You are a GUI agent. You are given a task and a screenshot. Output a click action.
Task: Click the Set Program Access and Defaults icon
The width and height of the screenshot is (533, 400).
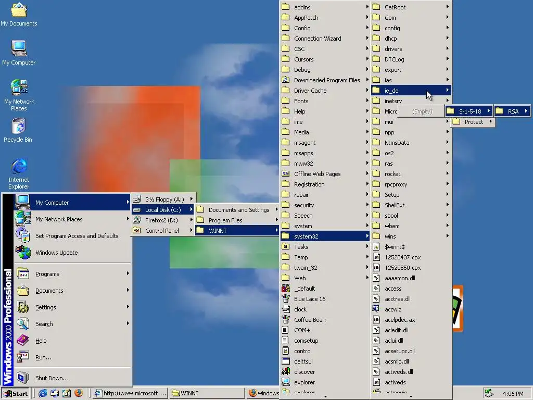click(x=23, y=235)
